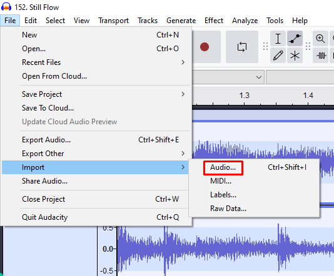Image resolution: width=334 pixels, height=276 pixels.
Task: Open the Transport menu
Action: point(114,21)
